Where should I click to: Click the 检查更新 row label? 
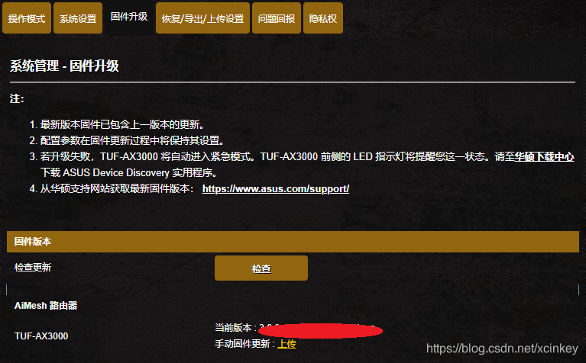pos(33,267)
